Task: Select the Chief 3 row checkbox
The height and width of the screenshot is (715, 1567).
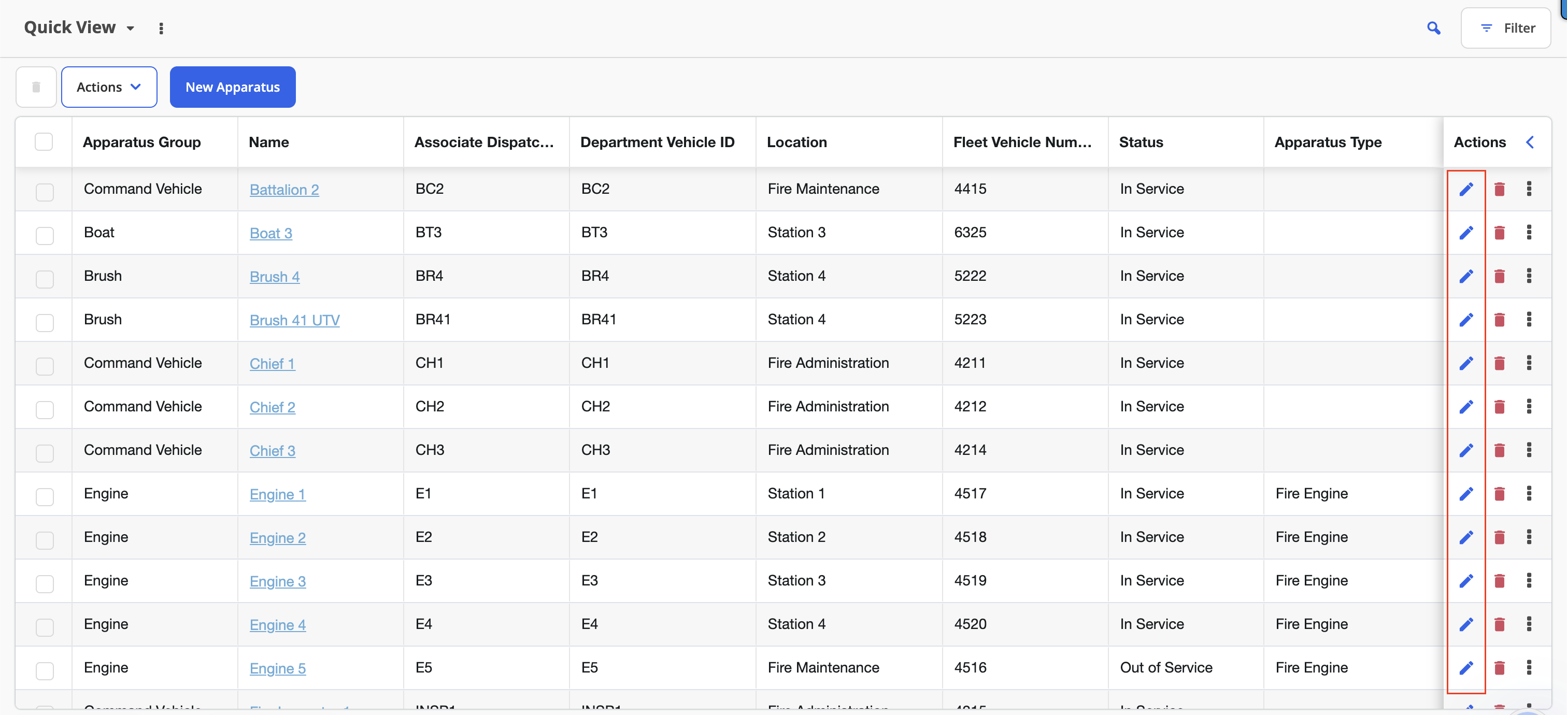Action: (x=45, y=453)
